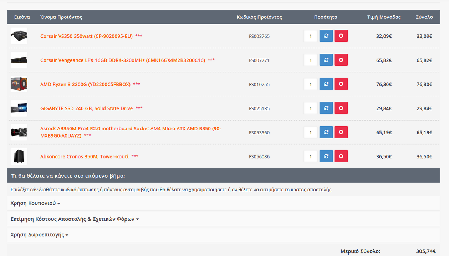The image size is (449, 256).
Task: Update quantity for Asrock AB350M Pro4 motherboard
Action: pos(326,132)
